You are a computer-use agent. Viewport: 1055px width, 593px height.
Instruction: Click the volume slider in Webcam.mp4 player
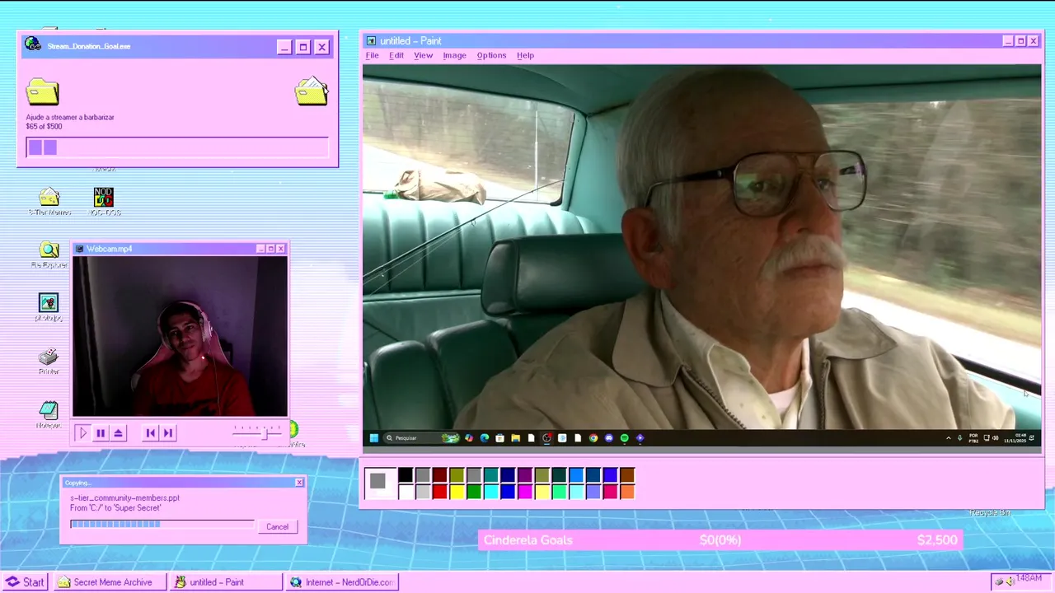258,432
